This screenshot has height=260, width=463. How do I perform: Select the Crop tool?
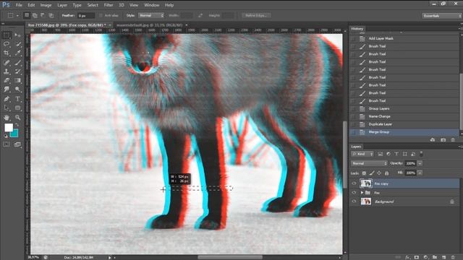7,53
